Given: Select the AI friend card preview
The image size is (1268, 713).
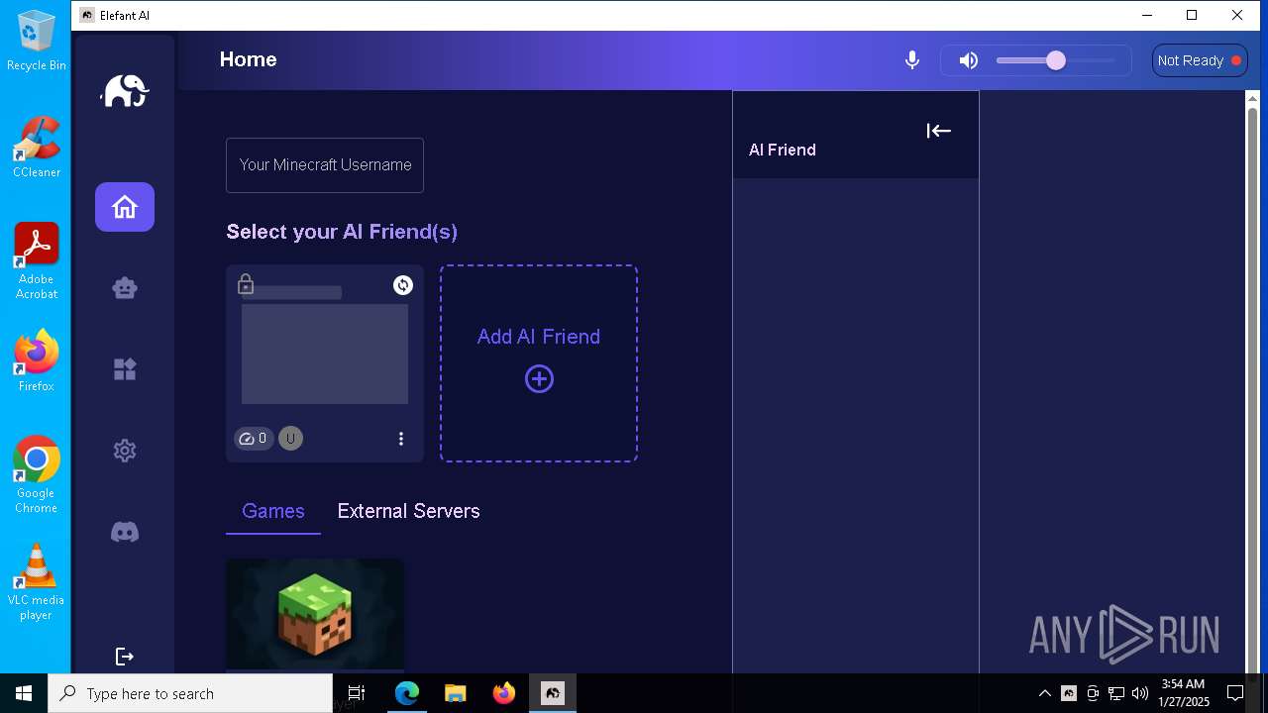Looking at the screenshot, I should tap(325, 355).
